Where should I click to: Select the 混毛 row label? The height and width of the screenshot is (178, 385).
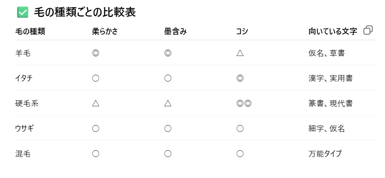(x=23, y=154)
